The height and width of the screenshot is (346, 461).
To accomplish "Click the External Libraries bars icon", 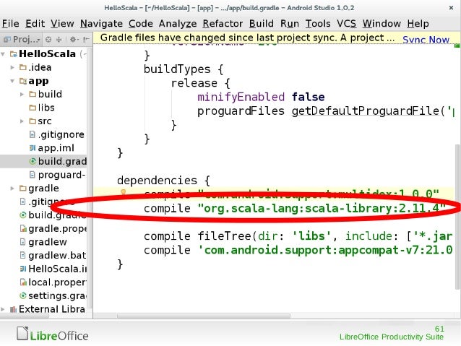I will point(13,309).
